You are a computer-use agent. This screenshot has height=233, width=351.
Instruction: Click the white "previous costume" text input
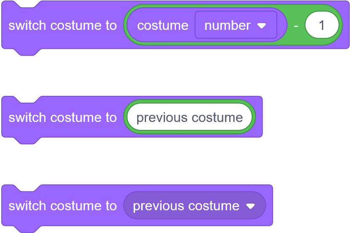tap(189, 117)
